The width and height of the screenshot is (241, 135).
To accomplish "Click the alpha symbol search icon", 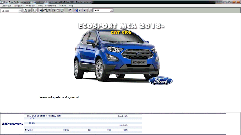I will (45, 10).
